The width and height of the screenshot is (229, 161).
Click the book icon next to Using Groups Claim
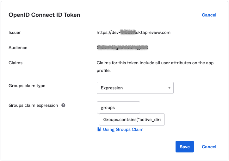[x=99, y=129]
